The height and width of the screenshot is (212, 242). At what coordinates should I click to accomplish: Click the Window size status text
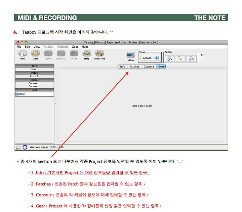pyautogui.click(x=47, y=147)
